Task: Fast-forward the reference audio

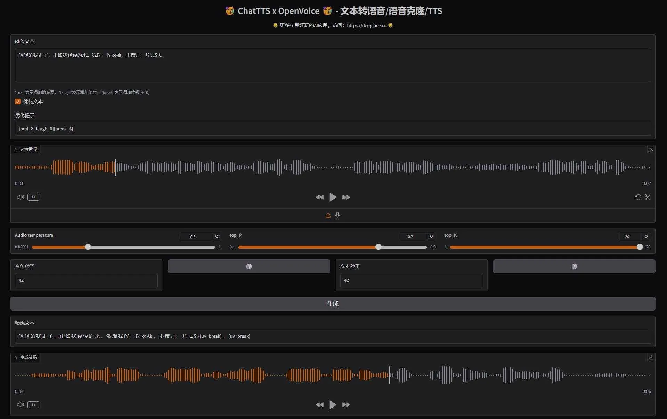Action: 346,197
